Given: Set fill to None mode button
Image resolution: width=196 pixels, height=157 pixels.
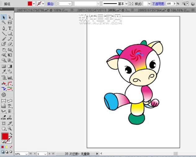Looking at the screenshot, I should click(x=11, y=147).
